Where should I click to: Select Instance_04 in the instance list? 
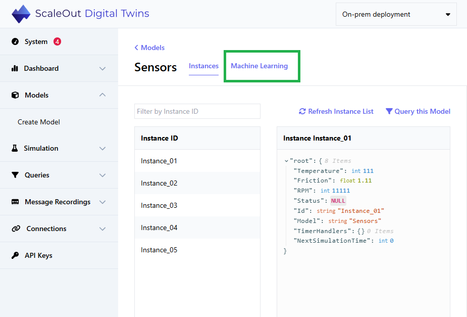tap(197, 228)
